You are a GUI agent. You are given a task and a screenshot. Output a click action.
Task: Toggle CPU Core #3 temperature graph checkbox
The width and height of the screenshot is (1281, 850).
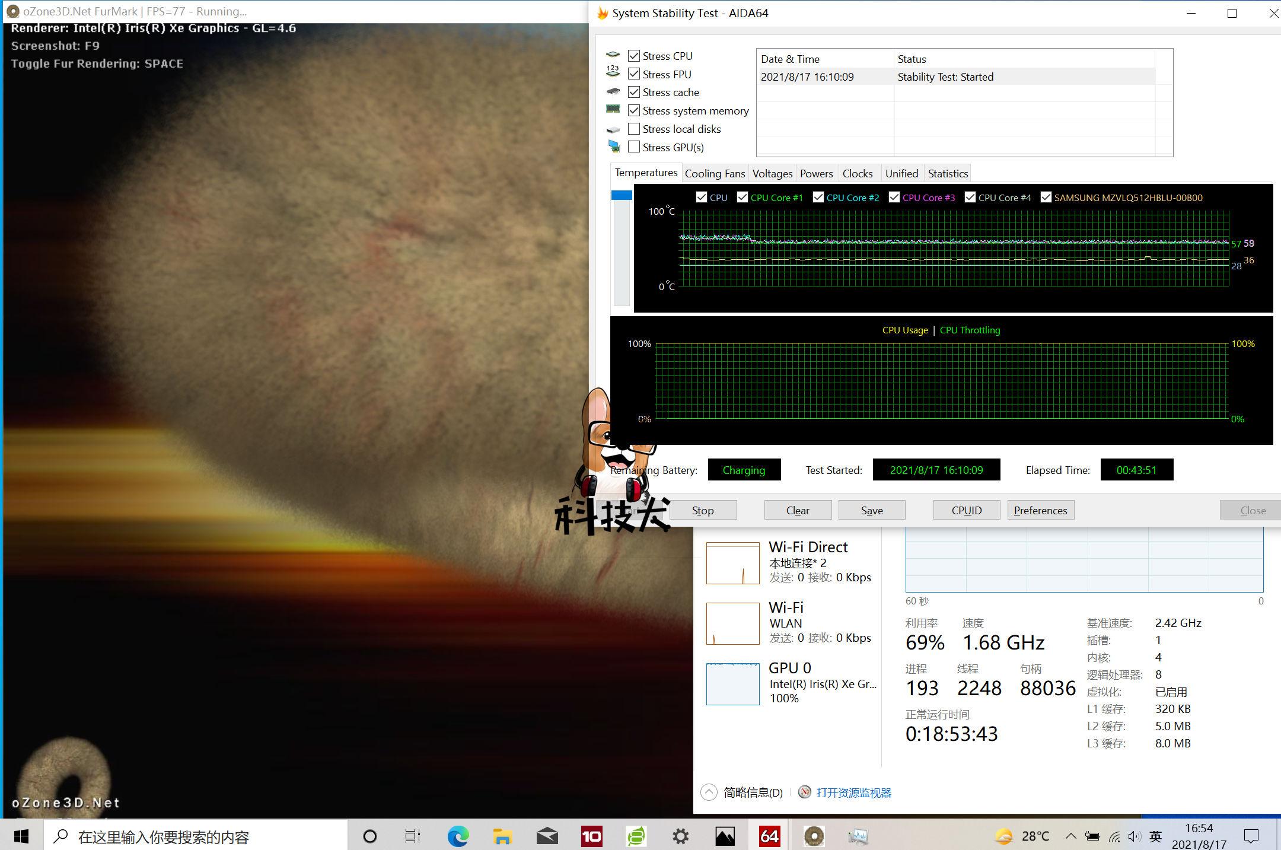click(894, 198)
